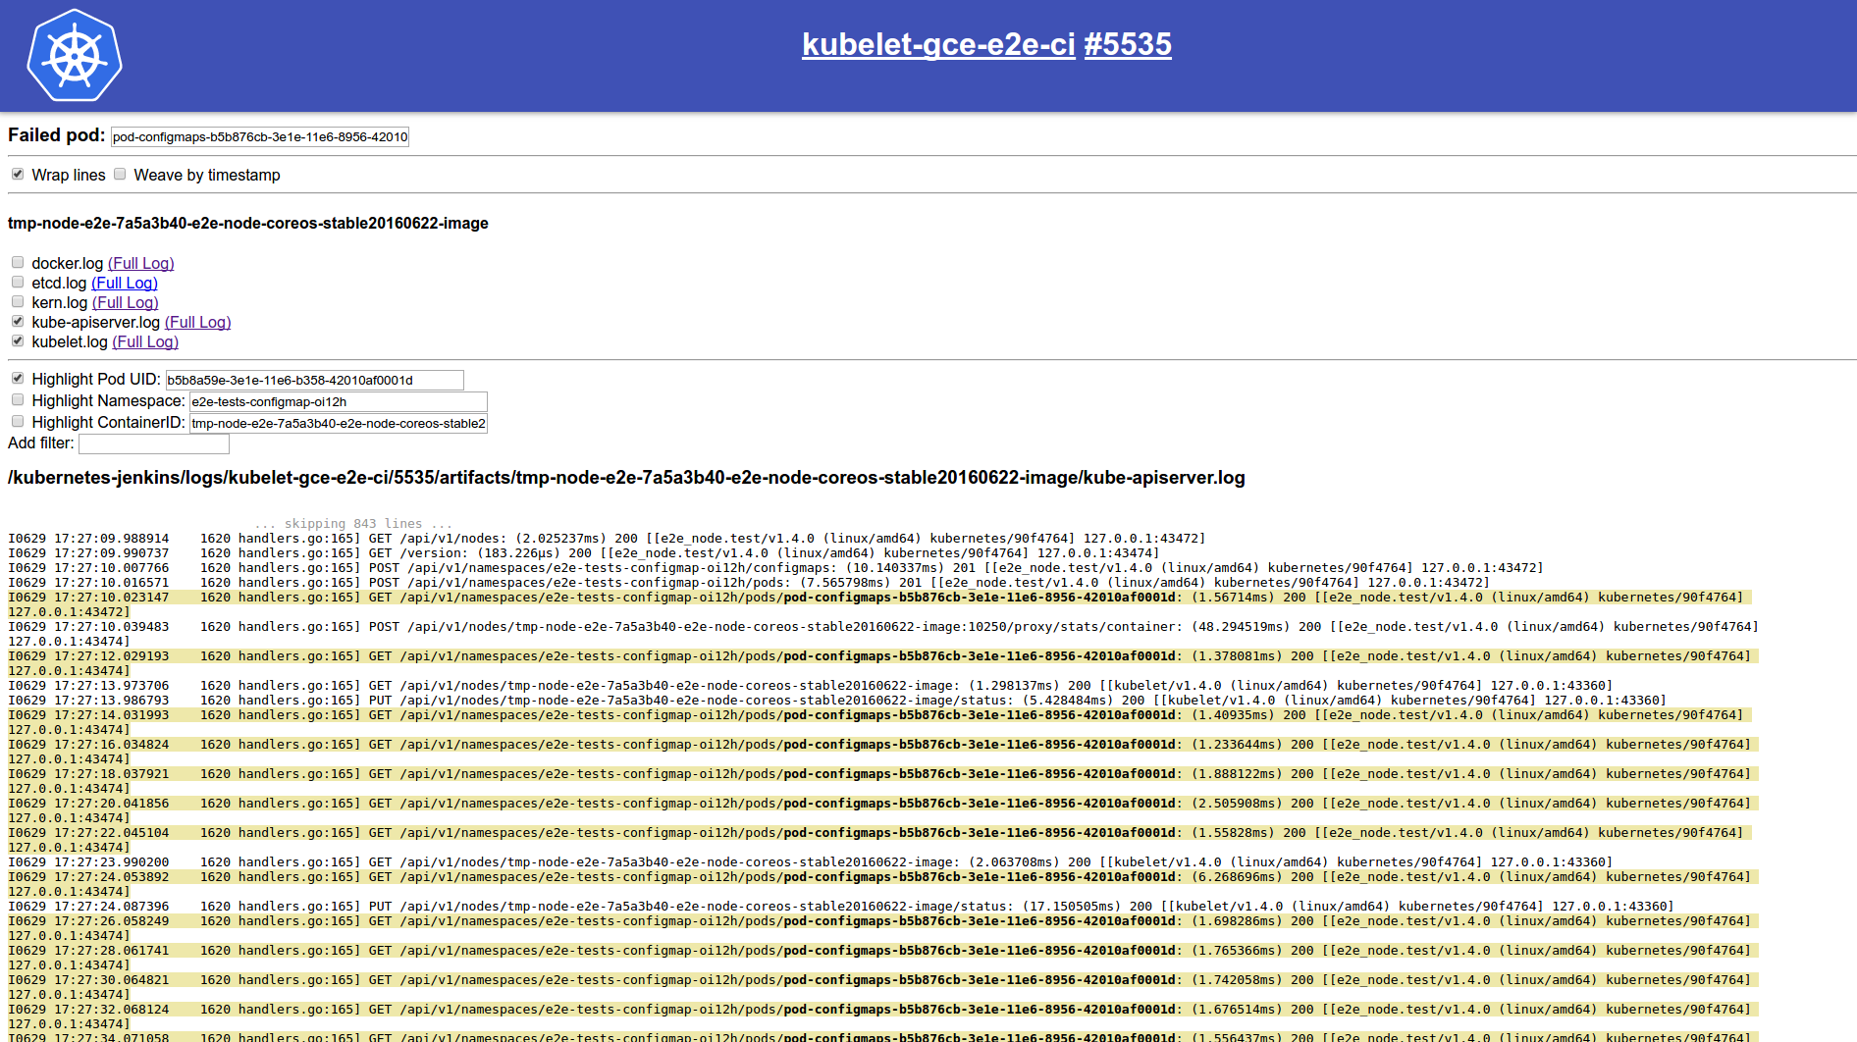Uncheck the kube-apiserver.log checkbox
This screenshot has width=1857, height=1042.
pyautogui.click(x=18, y=322)
